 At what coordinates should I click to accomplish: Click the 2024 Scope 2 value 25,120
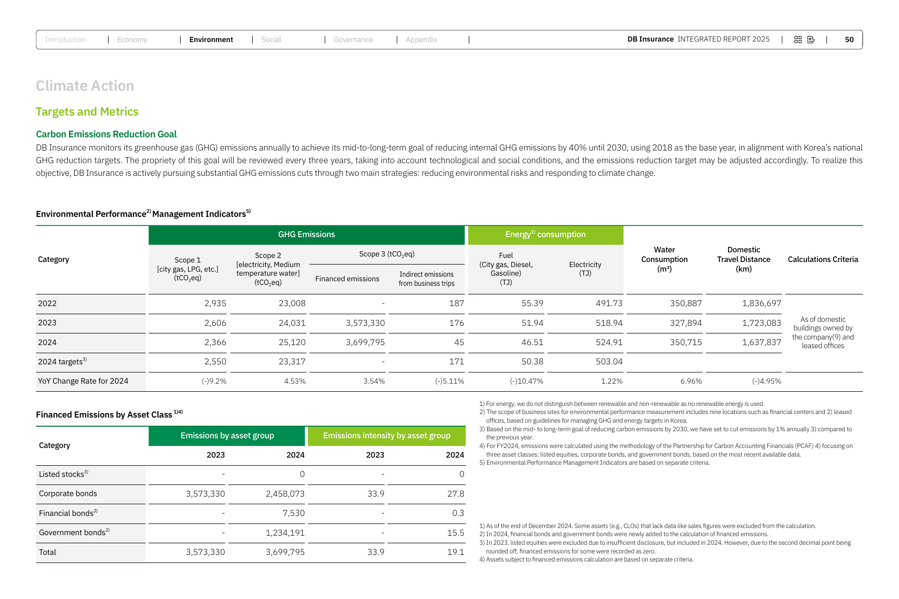coord(292,343)
